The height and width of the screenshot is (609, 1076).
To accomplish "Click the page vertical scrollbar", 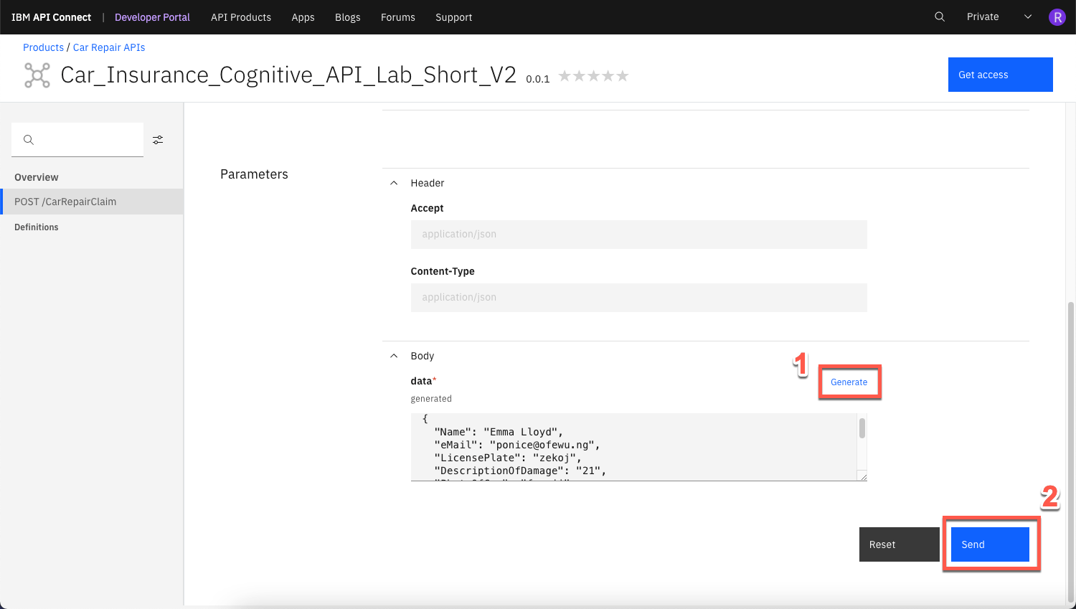I will [x=1071, y=452].
